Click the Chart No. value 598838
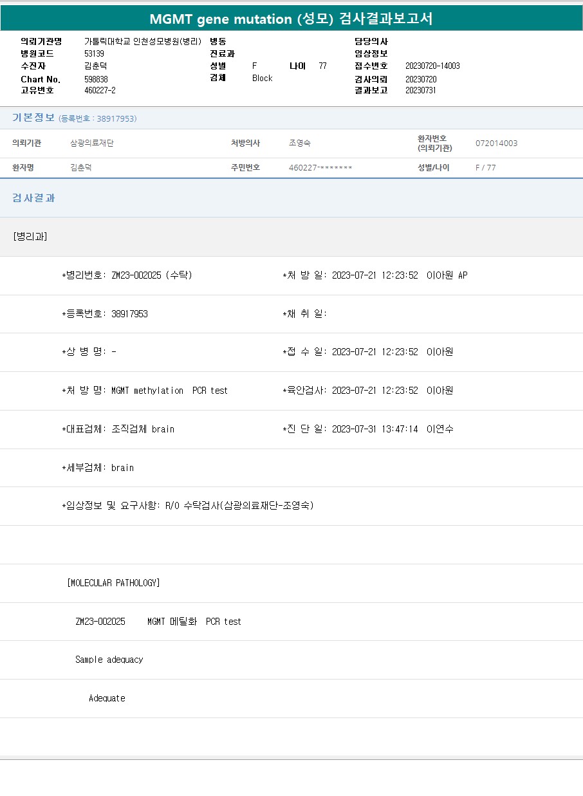Screen dimensions: 583x796 click(x=96, y=79)
